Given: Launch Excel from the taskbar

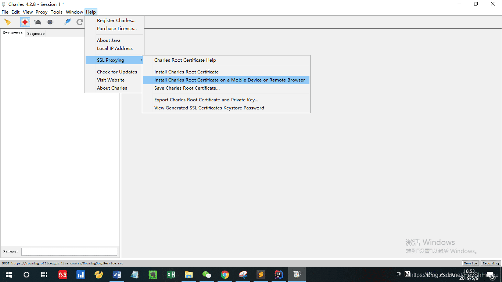Looking at the screenshot, I should point(171,275).
